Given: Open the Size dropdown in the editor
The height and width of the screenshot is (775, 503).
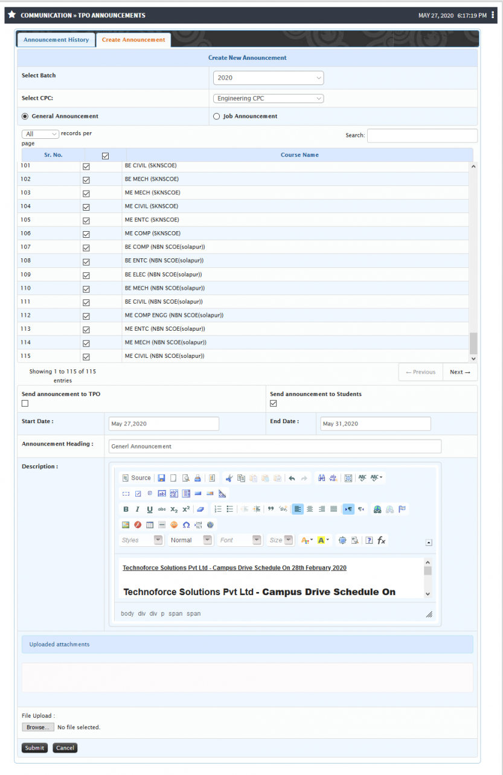Looking at the screenshot, I should [280, 540].
